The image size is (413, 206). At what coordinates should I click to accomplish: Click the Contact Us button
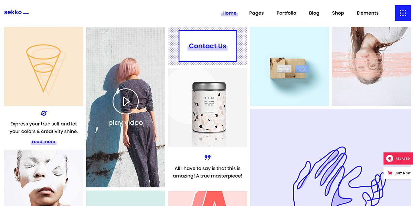click(x=208, y=46)
